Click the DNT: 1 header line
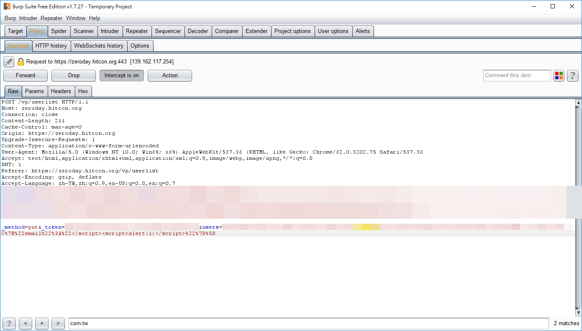The height and width of the screenshot is (331, 582). [11, 164]
